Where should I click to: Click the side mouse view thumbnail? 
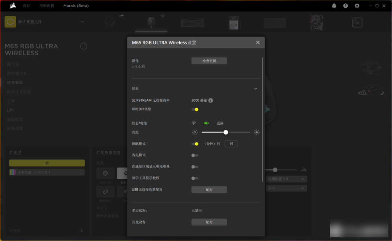click(371, 91)
